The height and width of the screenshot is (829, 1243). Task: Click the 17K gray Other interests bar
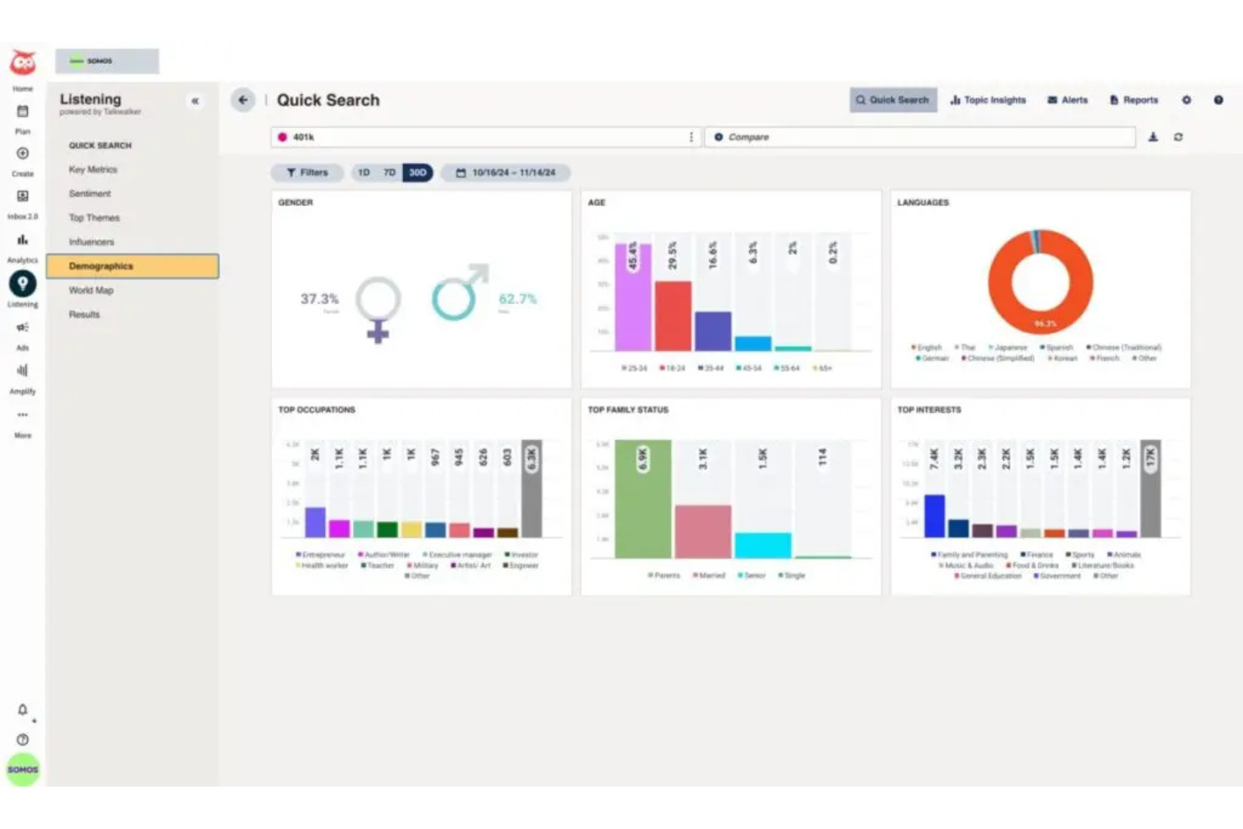[x=1151, y=489]
